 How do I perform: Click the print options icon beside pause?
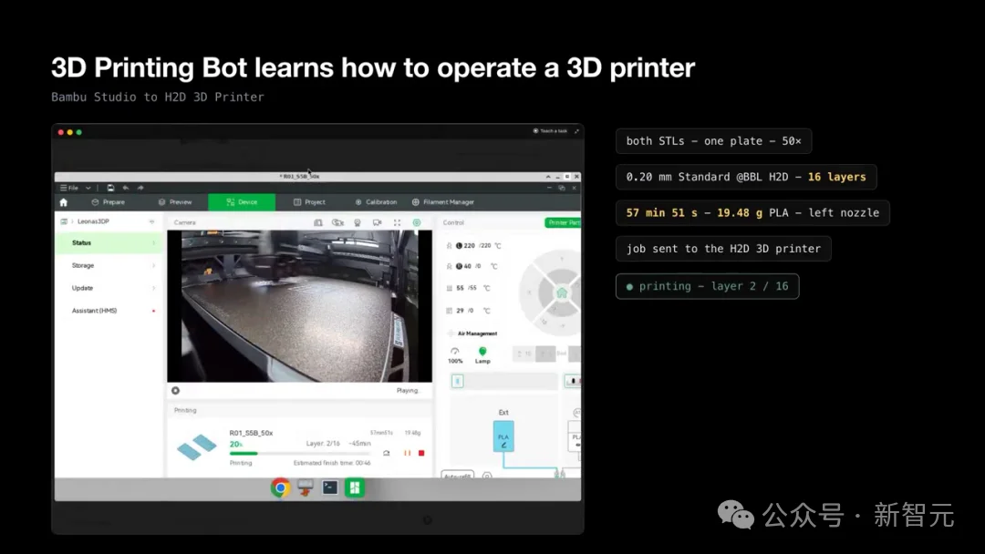pyautogui.click(x=387, y=453)
